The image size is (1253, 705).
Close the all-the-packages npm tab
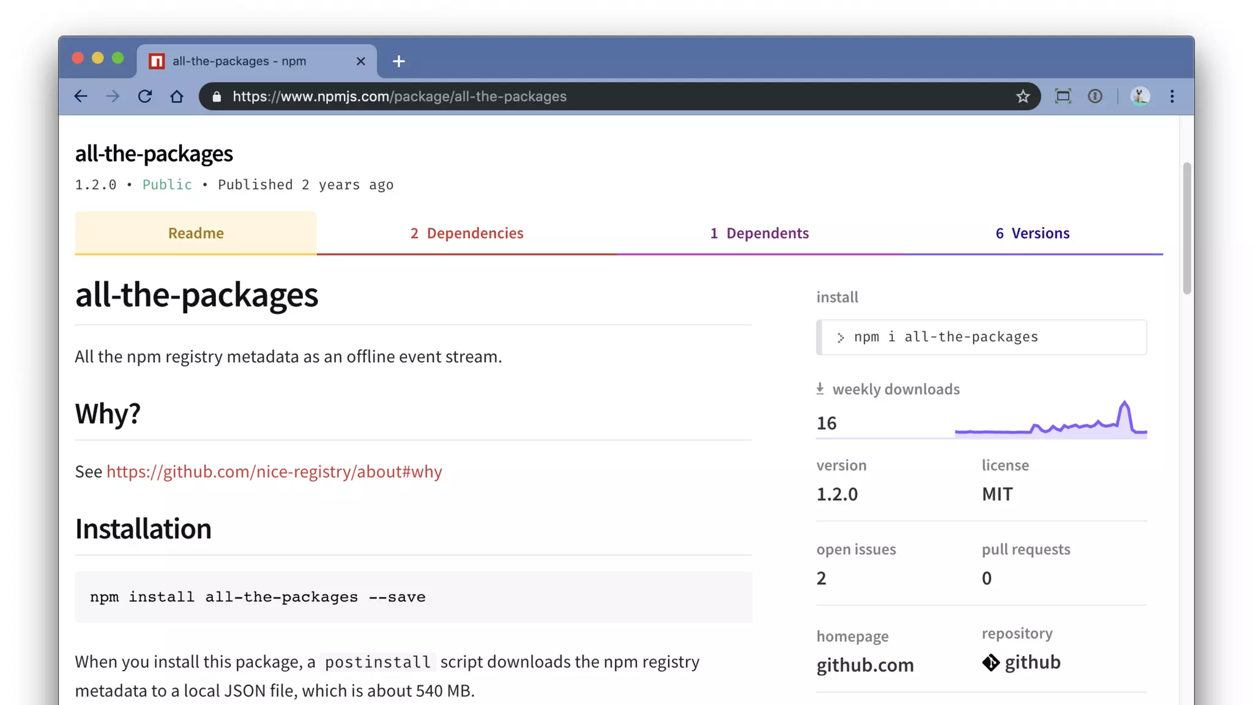[360, 61]
